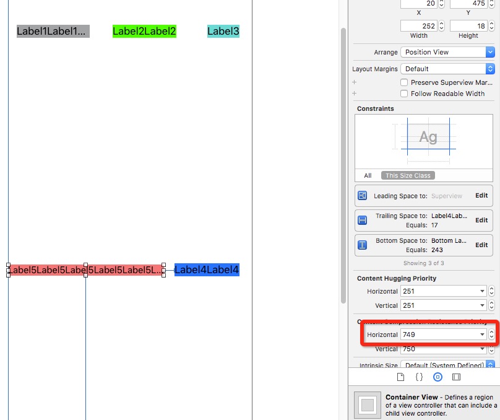Image resolution: width=500 pixels, height=420 pixels.
Task: Click the Width stepper control
Action: click(441, 26)
